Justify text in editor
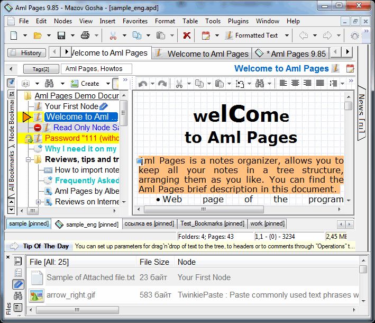The width and height of the screenshot is (375, 323). tap(320, 83)
